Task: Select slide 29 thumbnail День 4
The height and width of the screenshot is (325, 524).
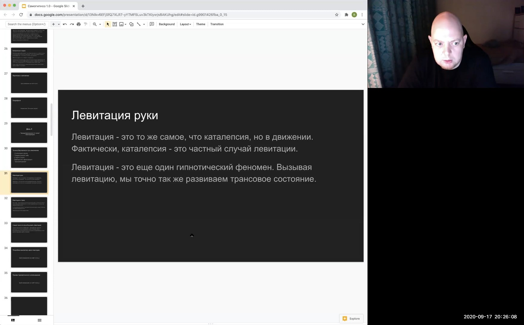Action: [29, 133]
